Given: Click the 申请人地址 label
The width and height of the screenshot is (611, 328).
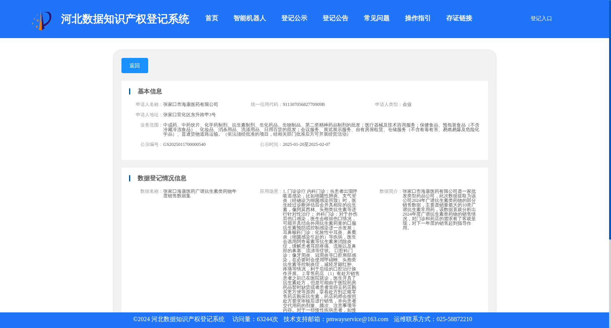Looking at the screenshot, I should (149, 115).
